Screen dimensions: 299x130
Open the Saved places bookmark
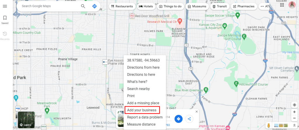pyautogui.click(x=5, y=20)
